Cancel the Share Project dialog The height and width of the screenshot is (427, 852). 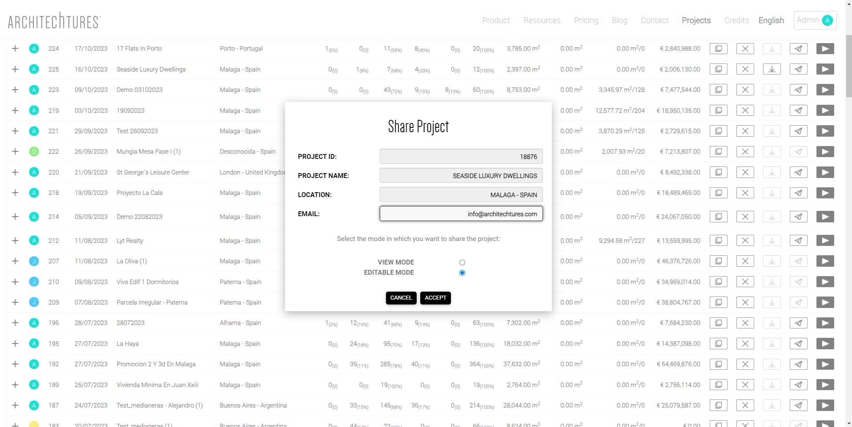point(401,298)
